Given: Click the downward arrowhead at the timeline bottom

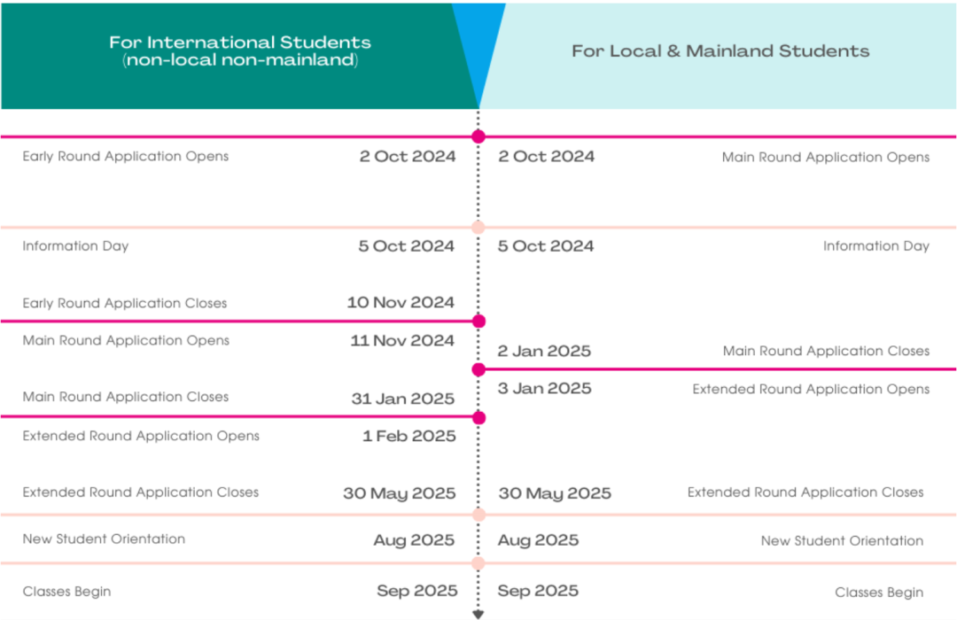Looking at the screenshot, I should [478, 615].
